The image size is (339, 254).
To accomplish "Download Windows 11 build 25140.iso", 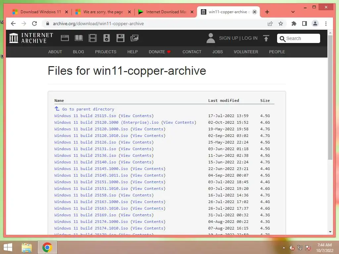I will 85,162.
